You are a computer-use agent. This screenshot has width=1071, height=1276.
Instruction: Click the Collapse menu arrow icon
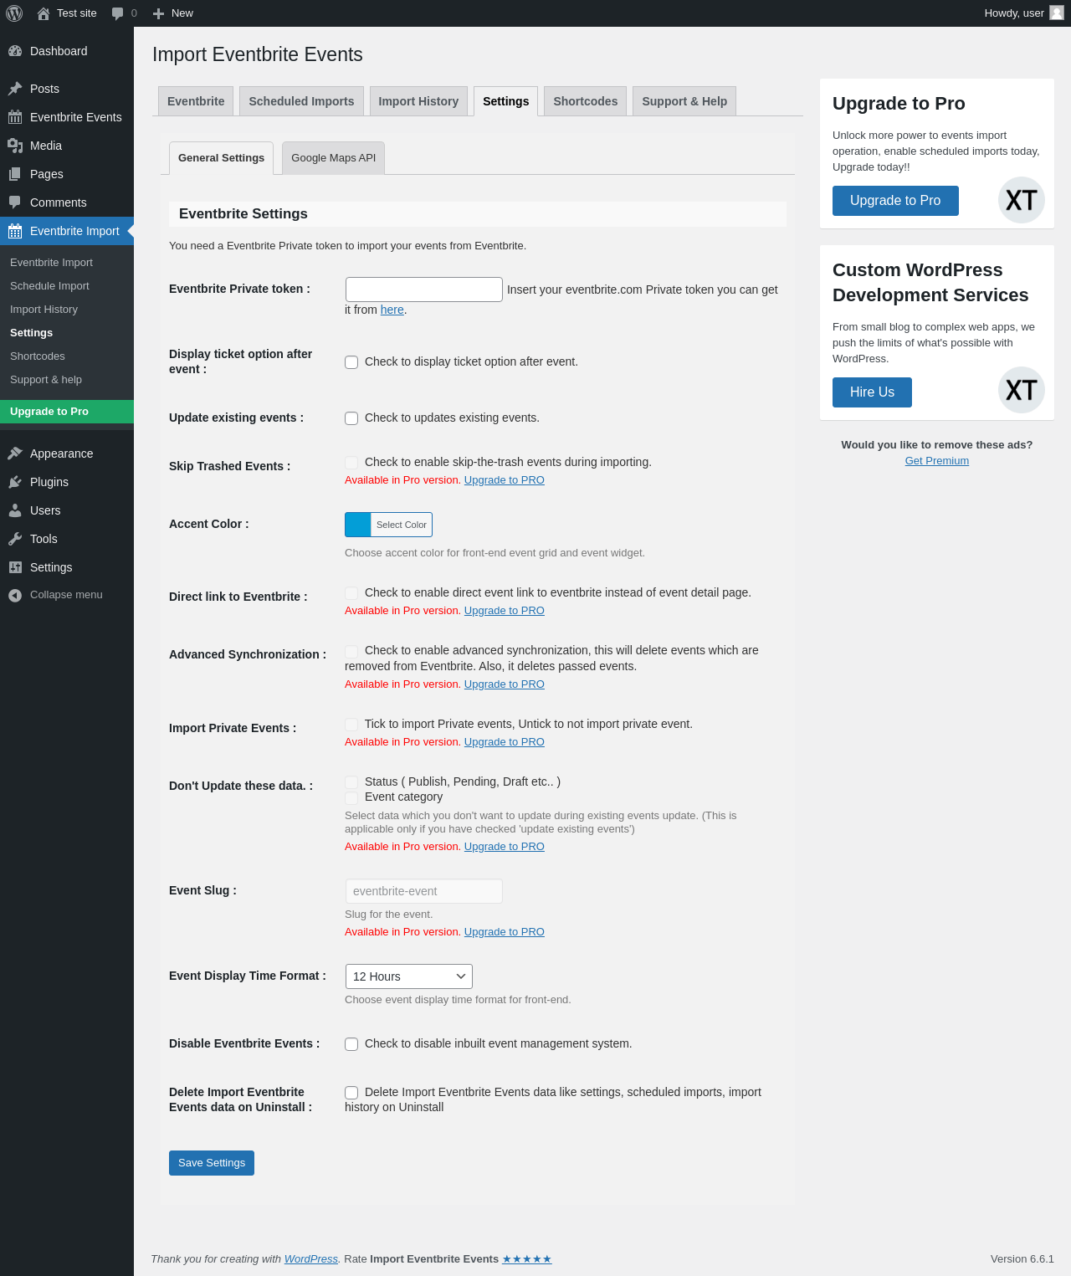[x=15, y=595]
